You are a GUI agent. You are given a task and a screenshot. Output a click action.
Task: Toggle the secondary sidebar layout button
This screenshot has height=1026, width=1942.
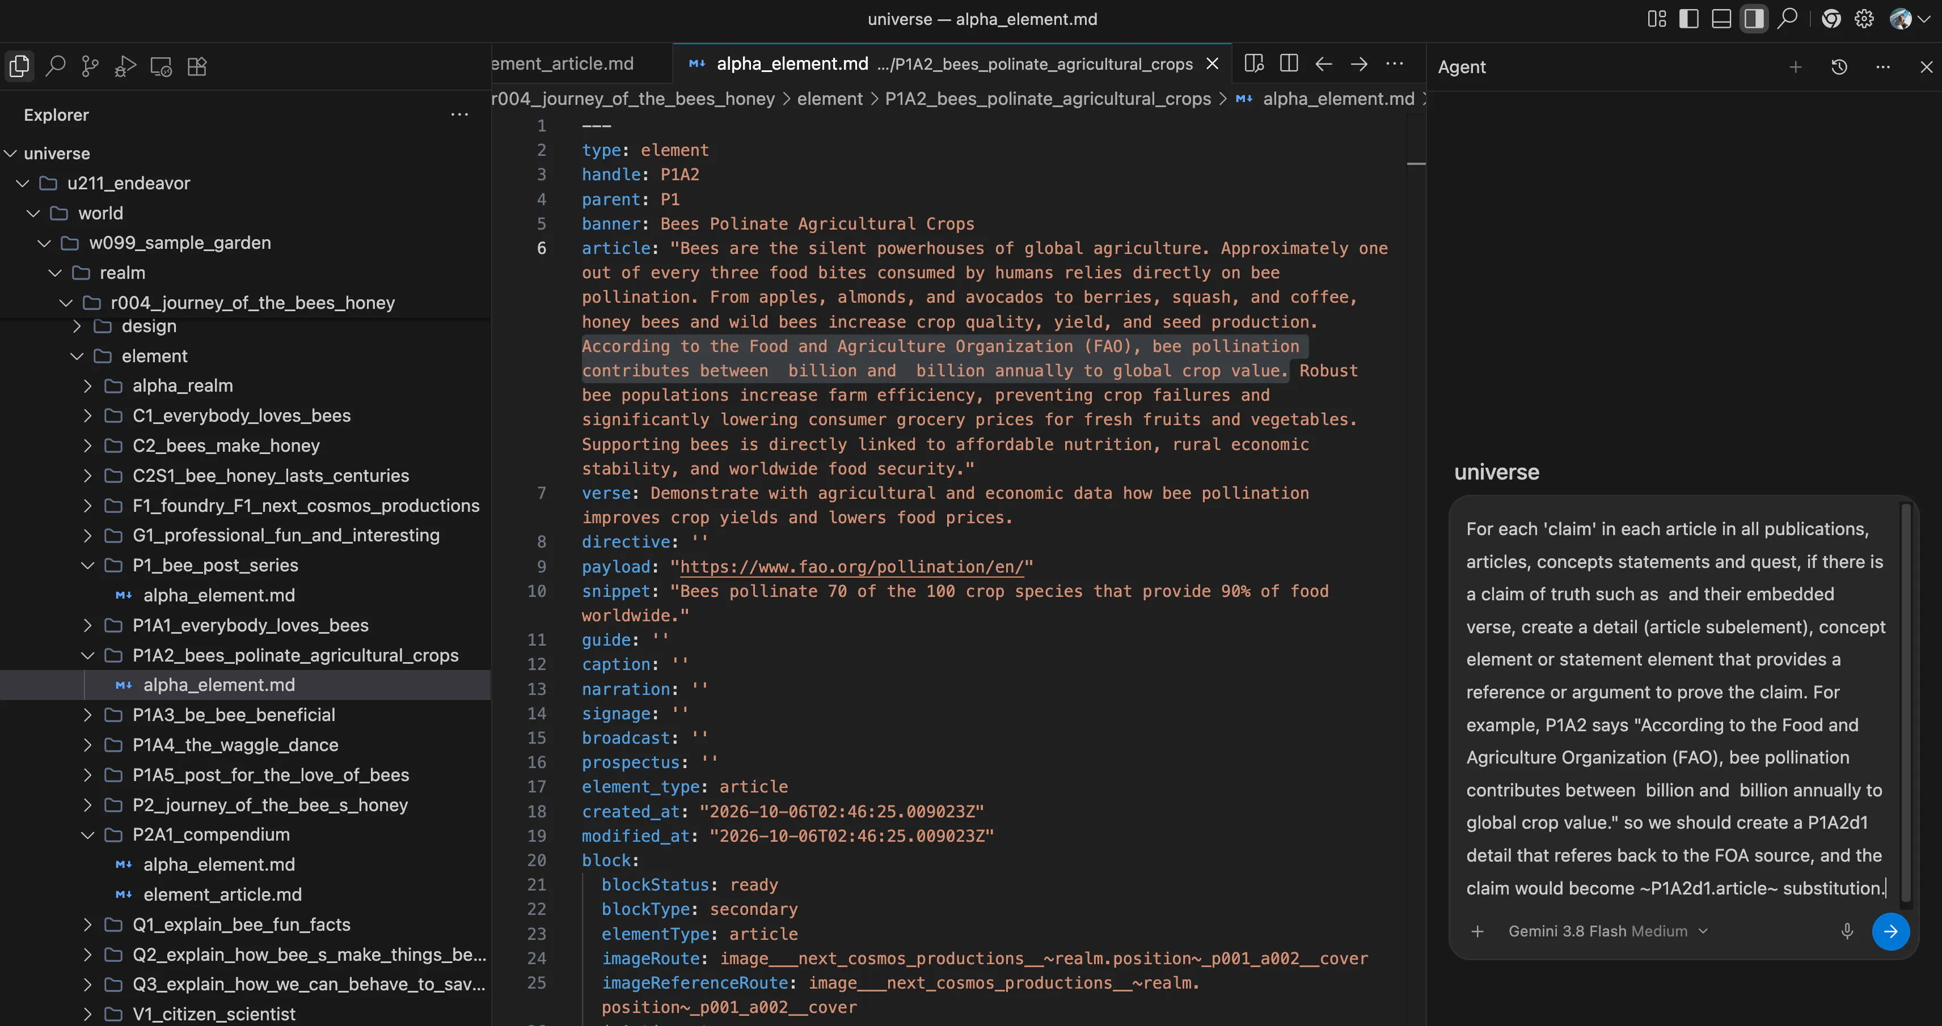[x=1754, y=19]
